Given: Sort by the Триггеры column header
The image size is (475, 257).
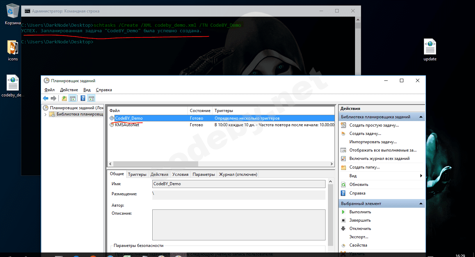Looking at the screenshot, I should tap(273, 111).
